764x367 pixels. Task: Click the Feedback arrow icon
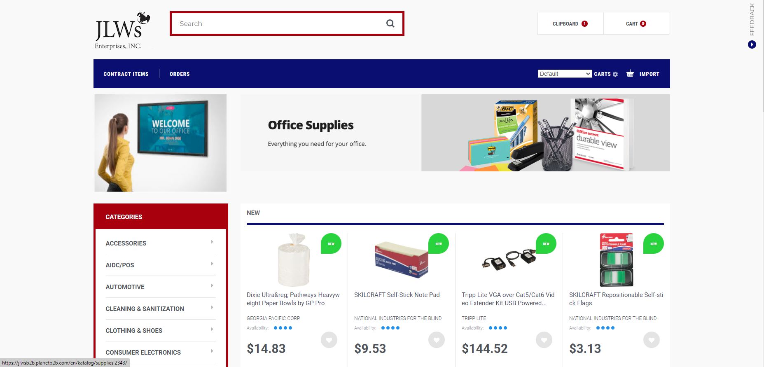[752, 44]
